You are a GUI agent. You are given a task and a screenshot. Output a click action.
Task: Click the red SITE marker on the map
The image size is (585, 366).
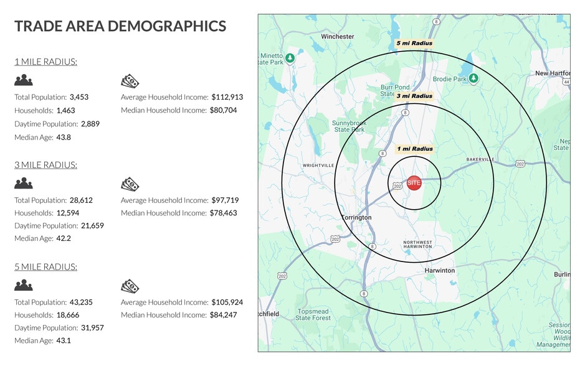(x=414, y=183)
